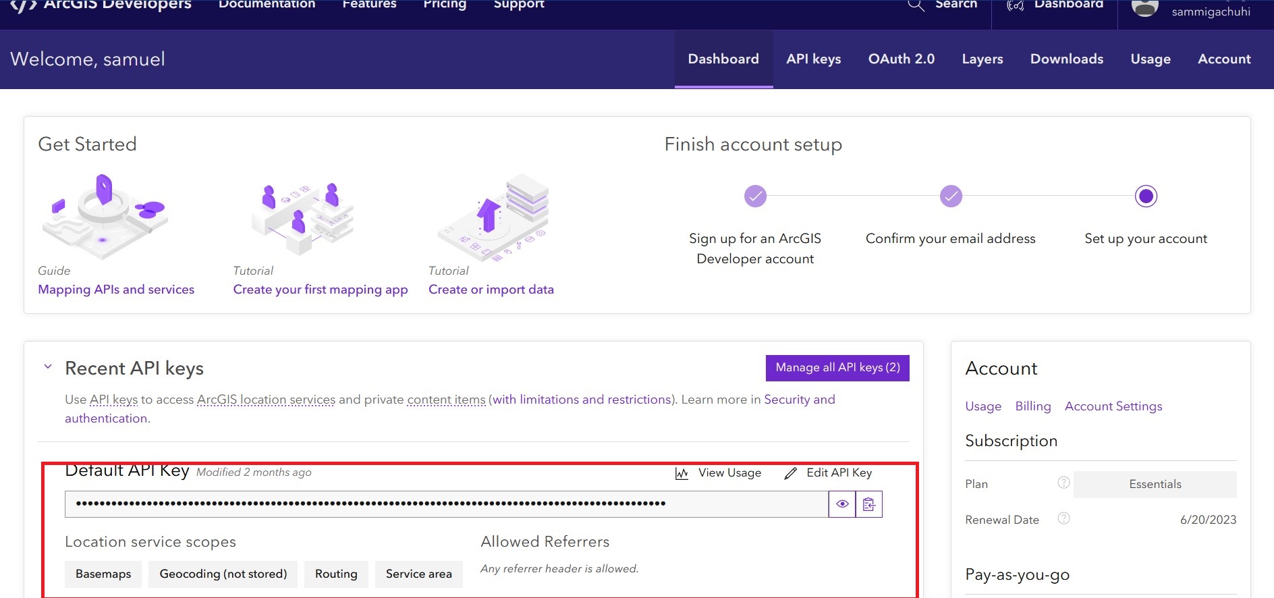Toggle API key visibility with eye icon
The height and width of the screenshot is (598, 1274).
click(842, 504)
